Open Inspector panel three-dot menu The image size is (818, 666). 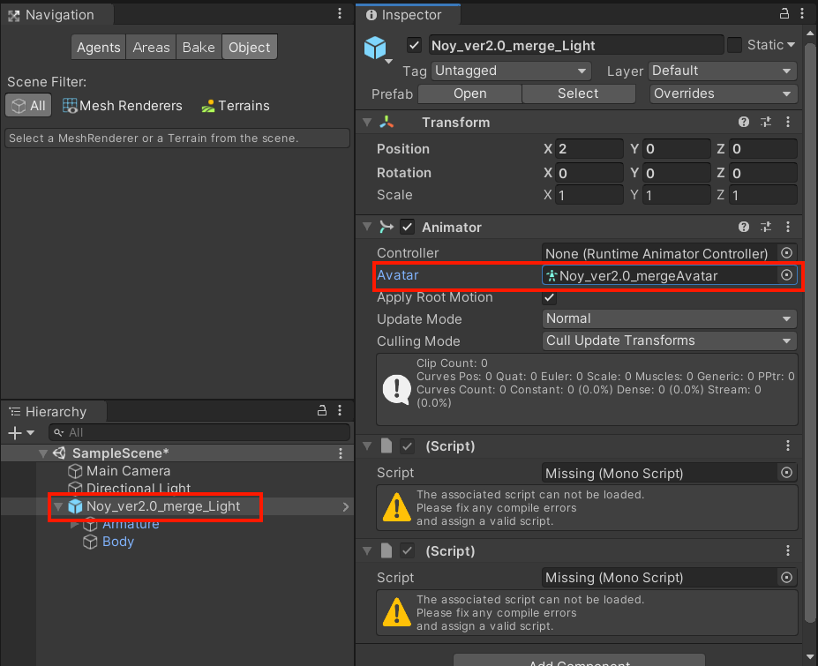[x=802, y=13]
